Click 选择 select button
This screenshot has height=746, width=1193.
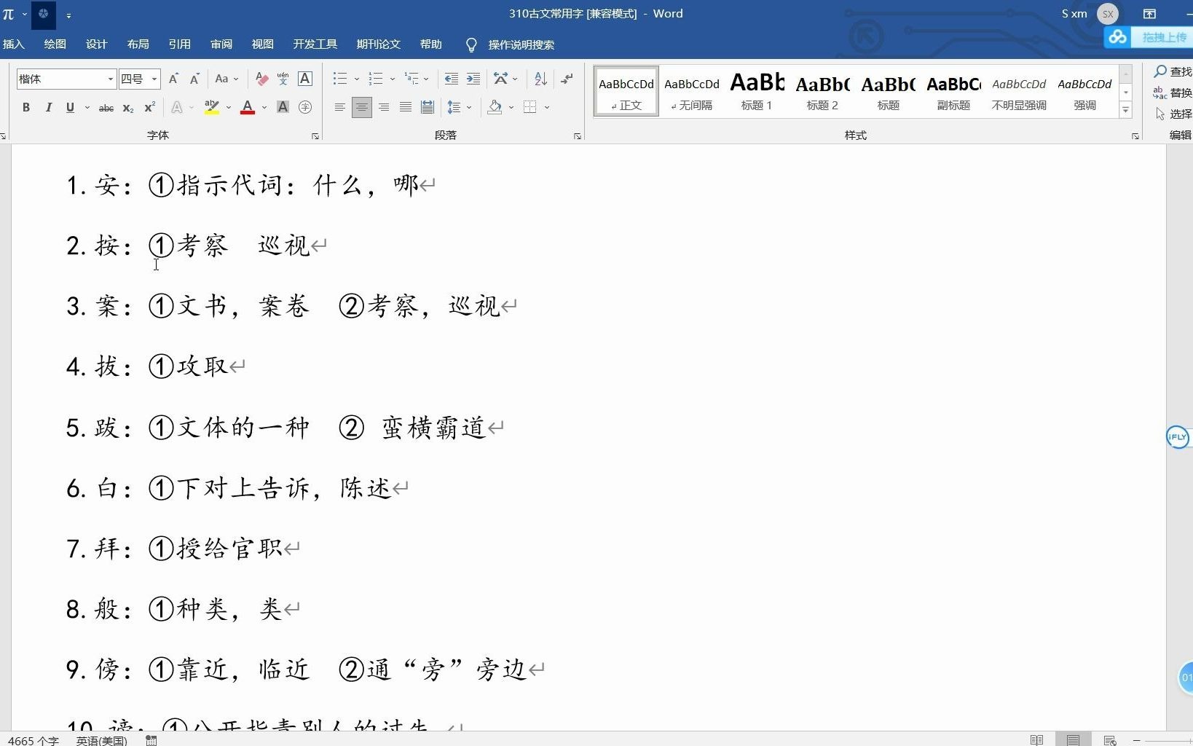click(1173, 114)
